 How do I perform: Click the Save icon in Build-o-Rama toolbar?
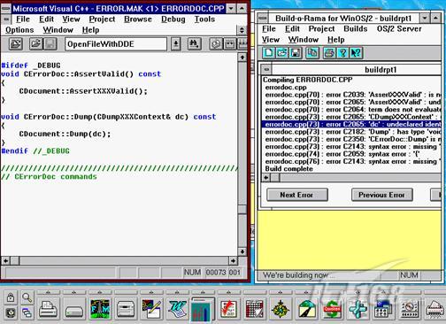tap(296, 53)
